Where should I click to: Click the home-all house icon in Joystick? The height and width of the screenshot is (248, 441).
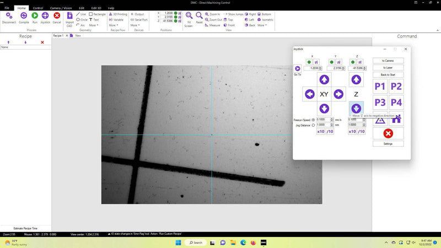pos(396,119)
